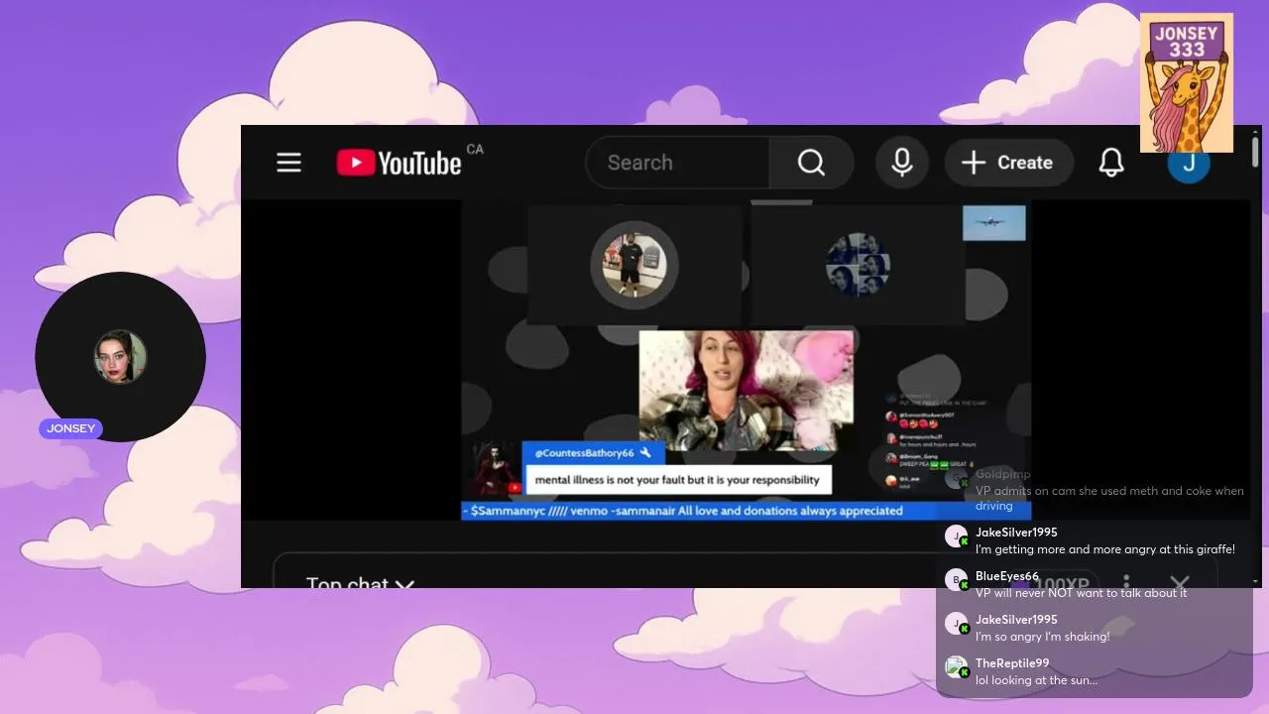Select the wrench icon beside CountessBathory66
This screenshot has height=714, width=1269.
tap(646, 452)
